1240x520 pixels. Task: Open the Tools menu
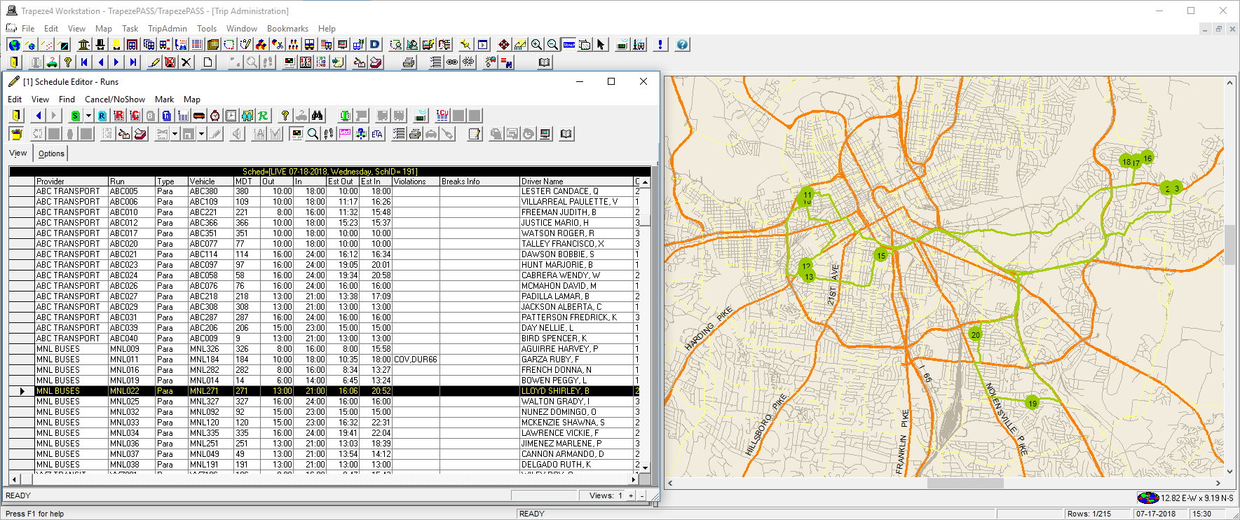[207, 29]
